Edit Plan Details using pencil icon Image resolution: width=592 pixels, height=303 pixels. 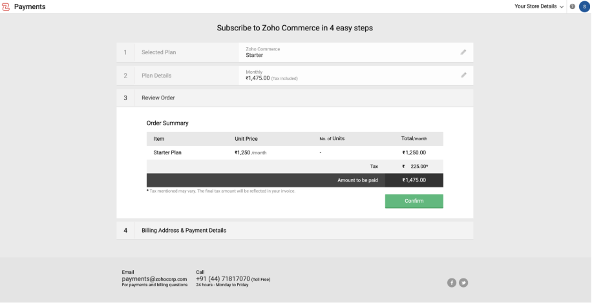tap(463, 76)
